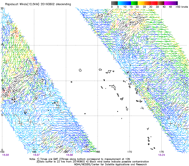Click the purple '16:58' time label
The height and width of the screenshot is (166, 189).
coord(69,155)
